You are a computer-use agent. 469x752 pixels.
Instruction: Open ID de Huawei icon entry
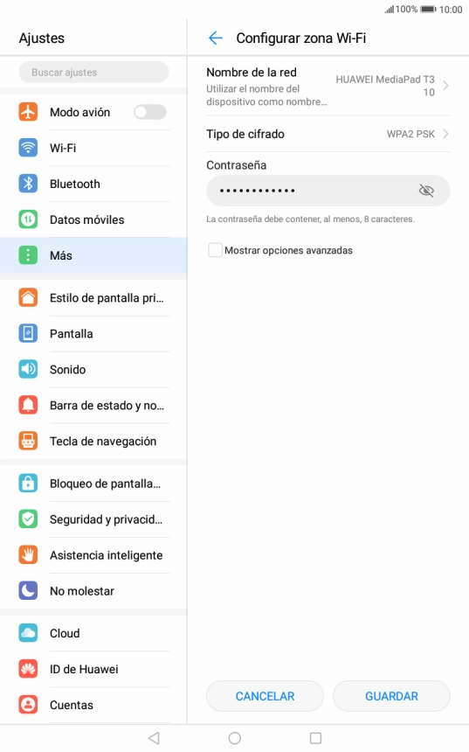28,669
